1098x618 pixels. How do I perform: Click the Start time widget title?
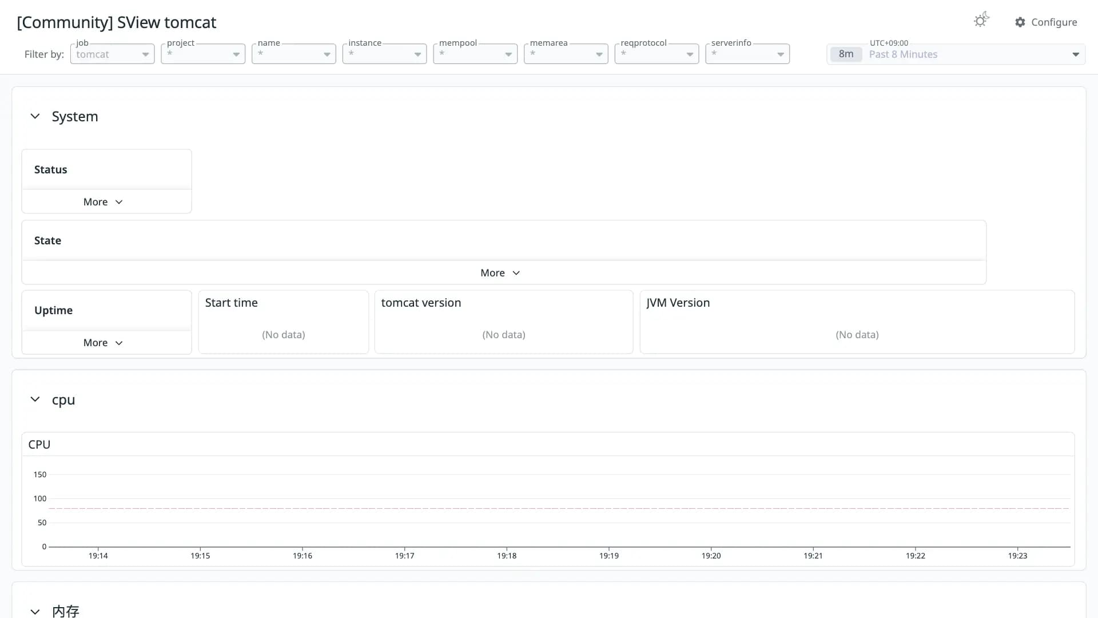tap(231, 303)
